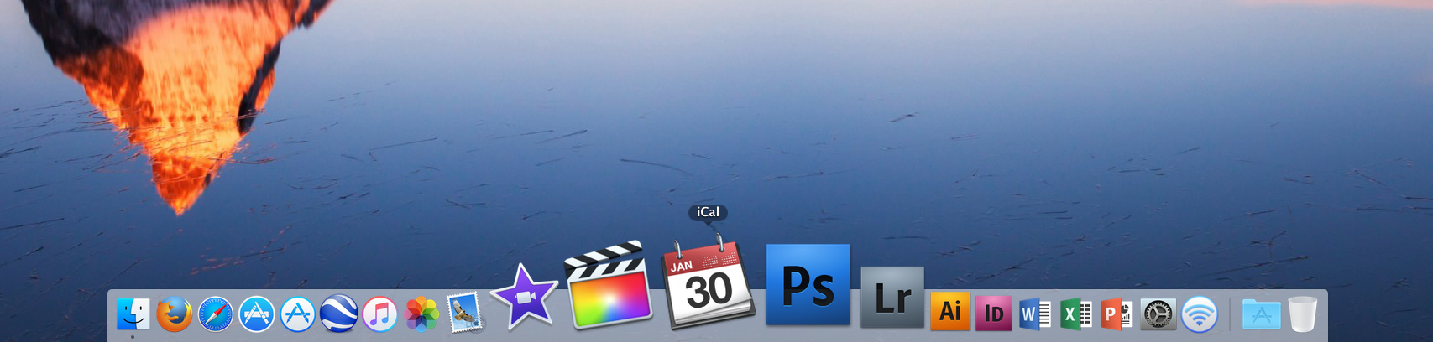Open Microsoft PowerPoint icon
Viewport: 1433px width, 342px height.
click(1117, 314)
